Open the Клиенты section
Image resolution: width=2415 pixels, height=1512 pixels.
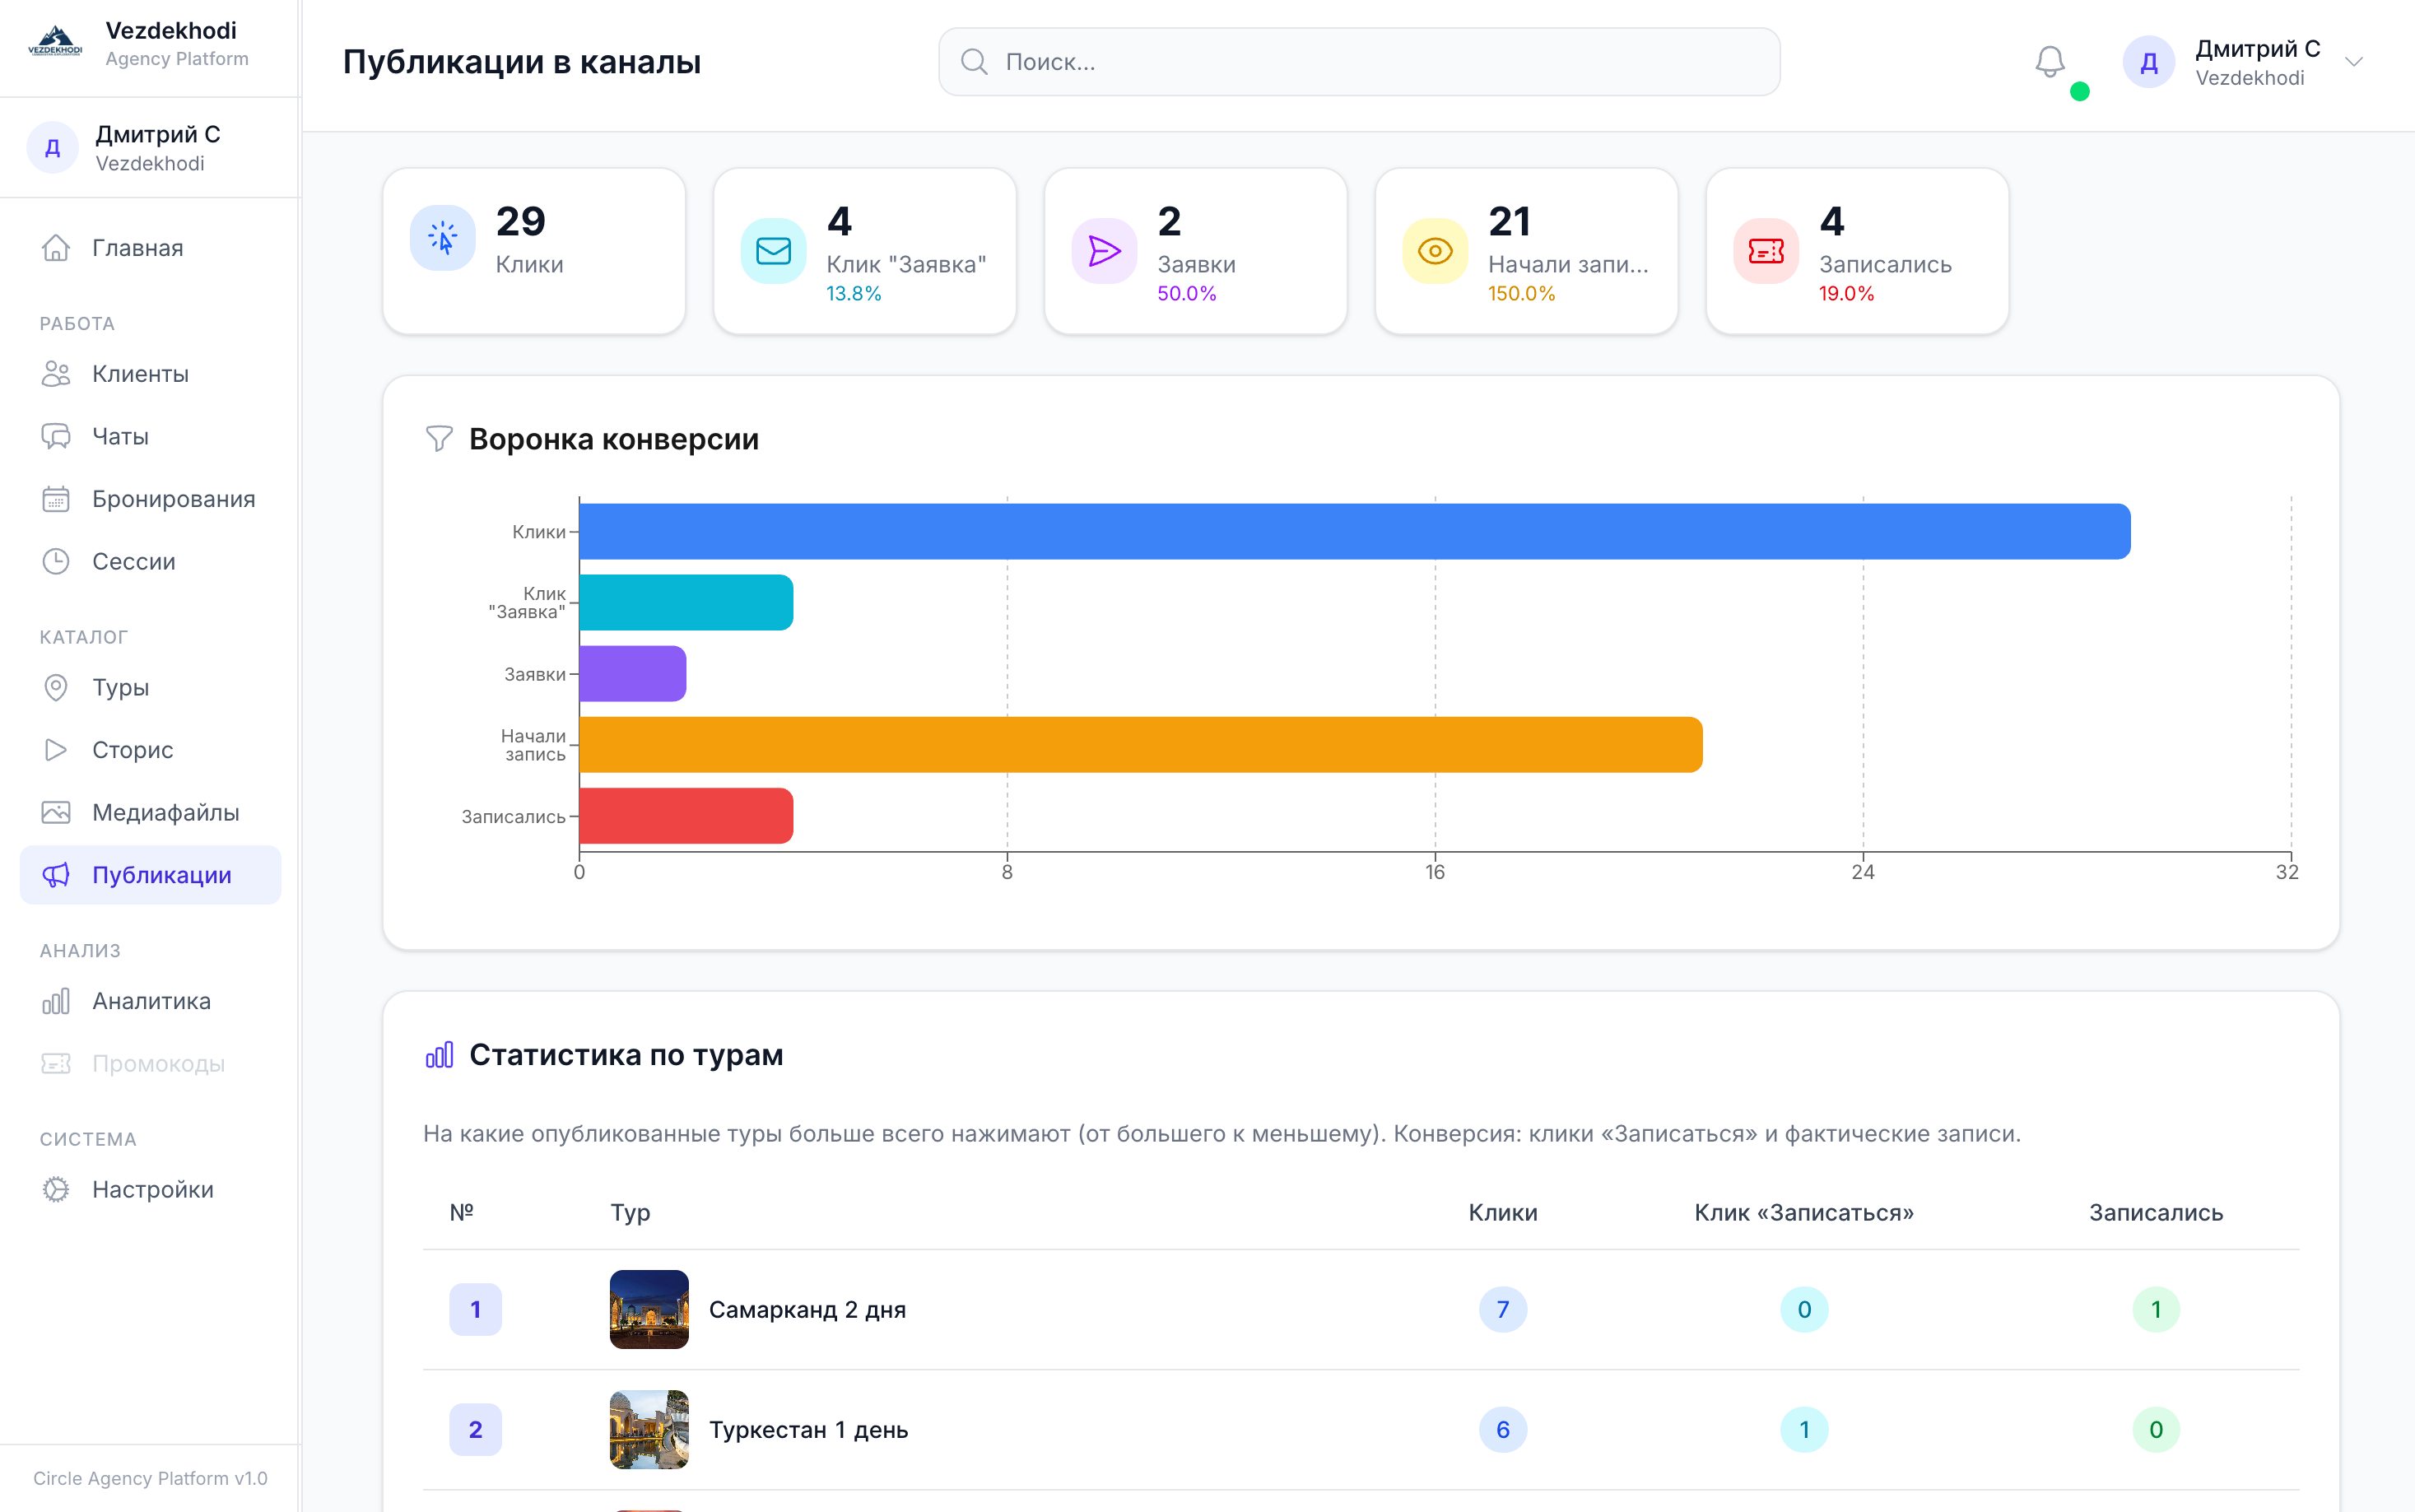pyautogui.click(x=150, y=374)
